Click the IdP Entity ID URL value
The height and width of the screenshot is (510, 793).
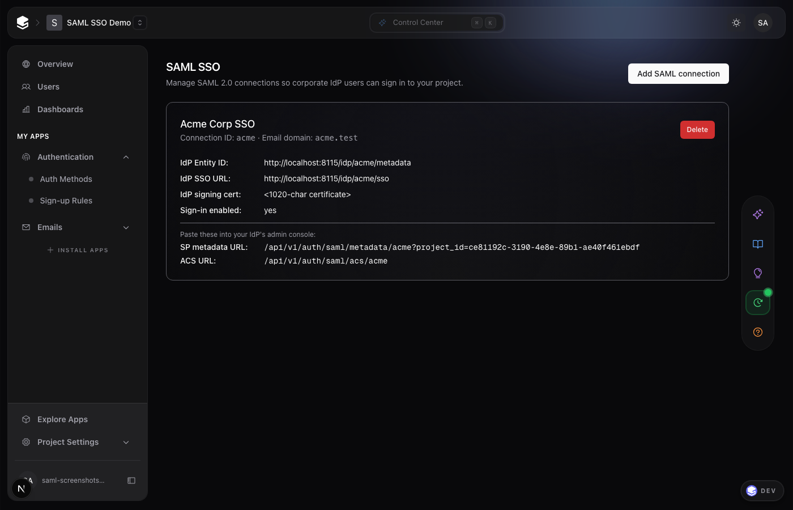pos(338,163)
